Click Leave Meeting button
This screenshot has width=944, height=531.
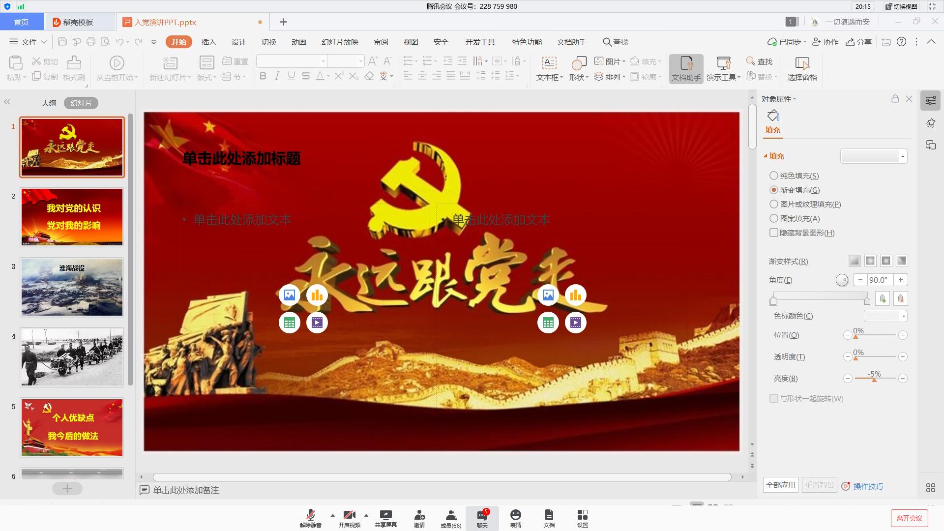(910, 518)
